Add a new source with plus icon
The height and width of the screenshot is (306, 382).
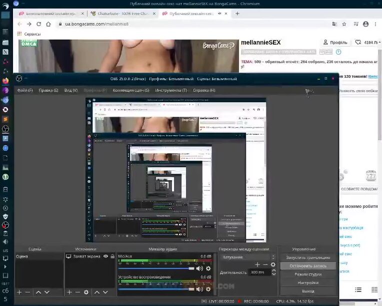(69, 292)
